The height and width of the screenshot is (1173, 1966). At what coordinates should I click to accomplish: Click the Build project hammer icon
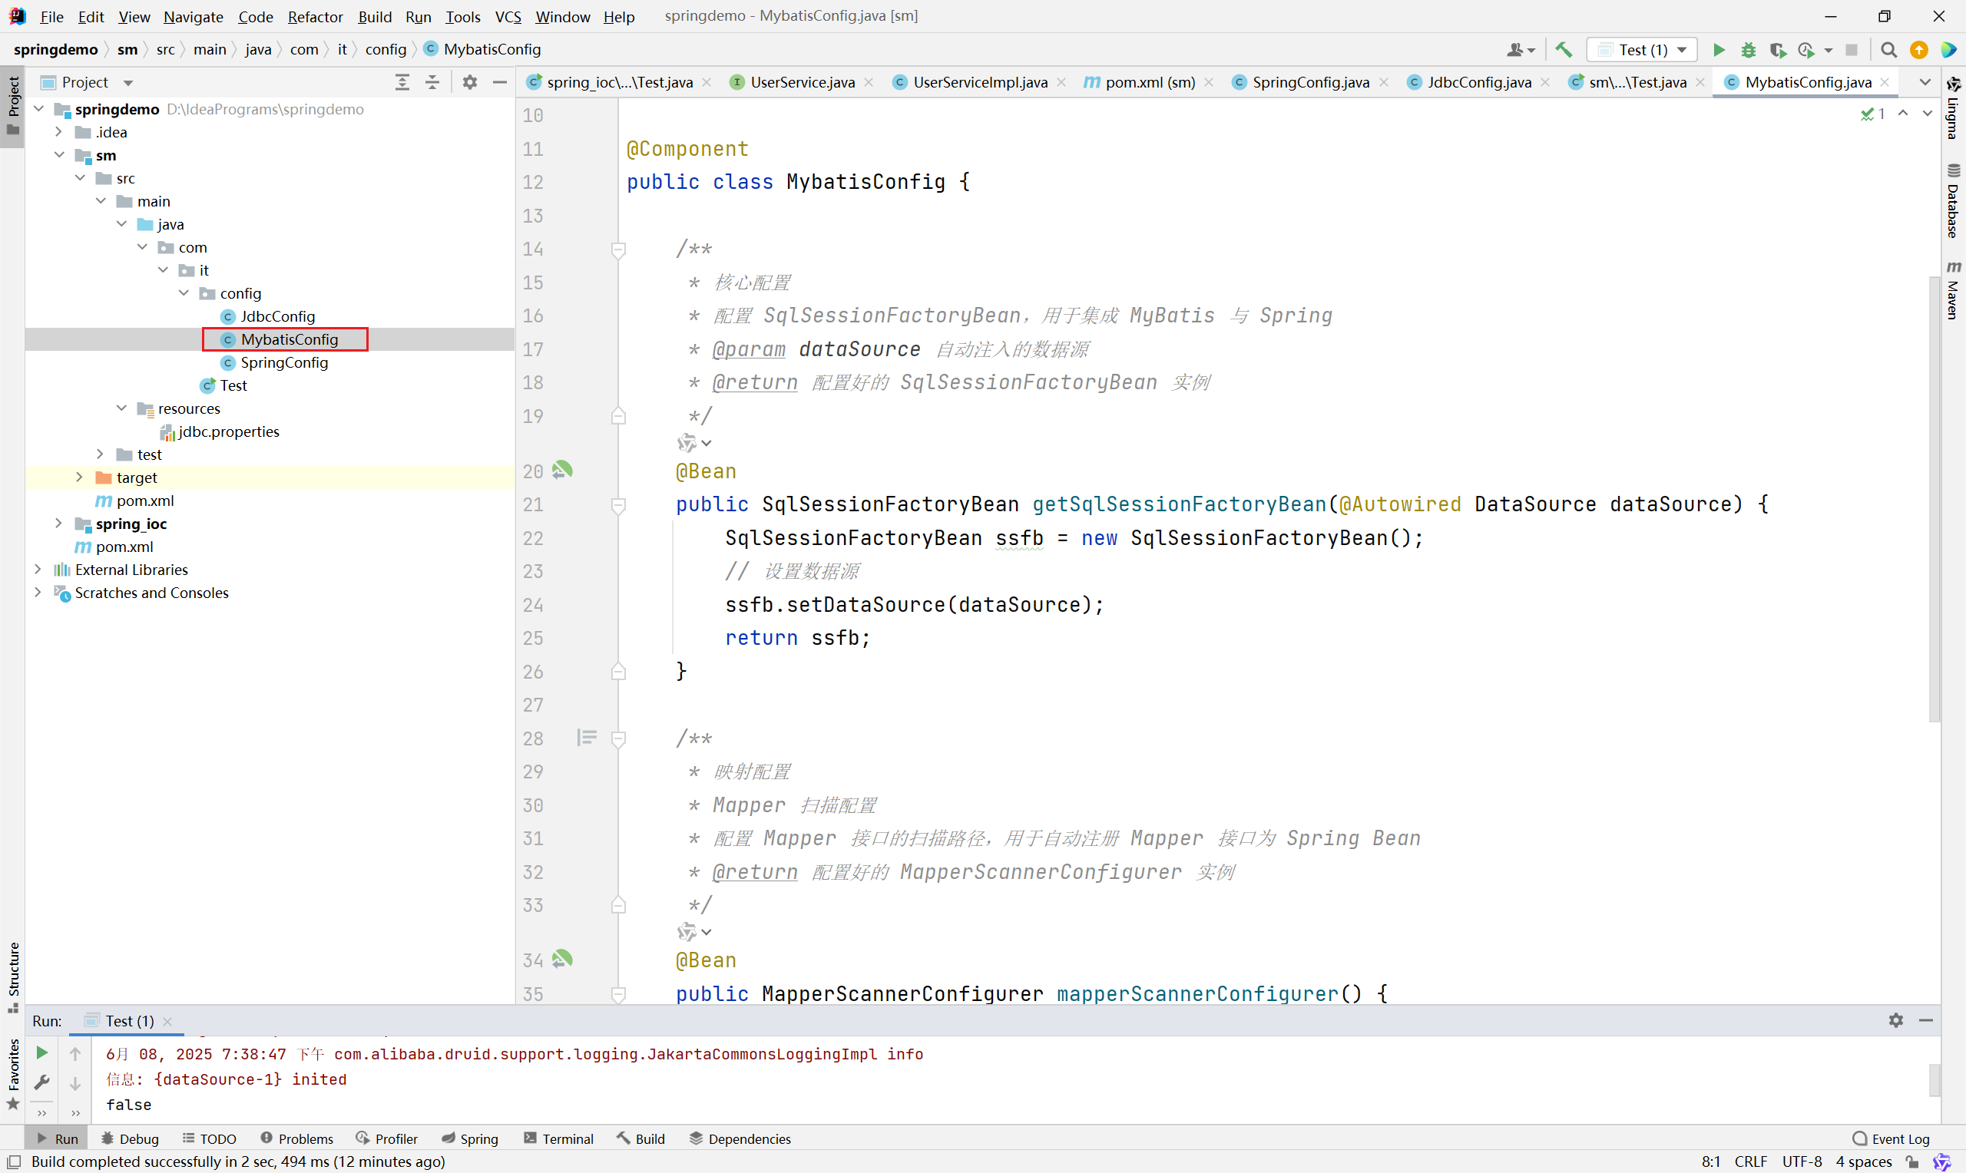[1563, 50]
